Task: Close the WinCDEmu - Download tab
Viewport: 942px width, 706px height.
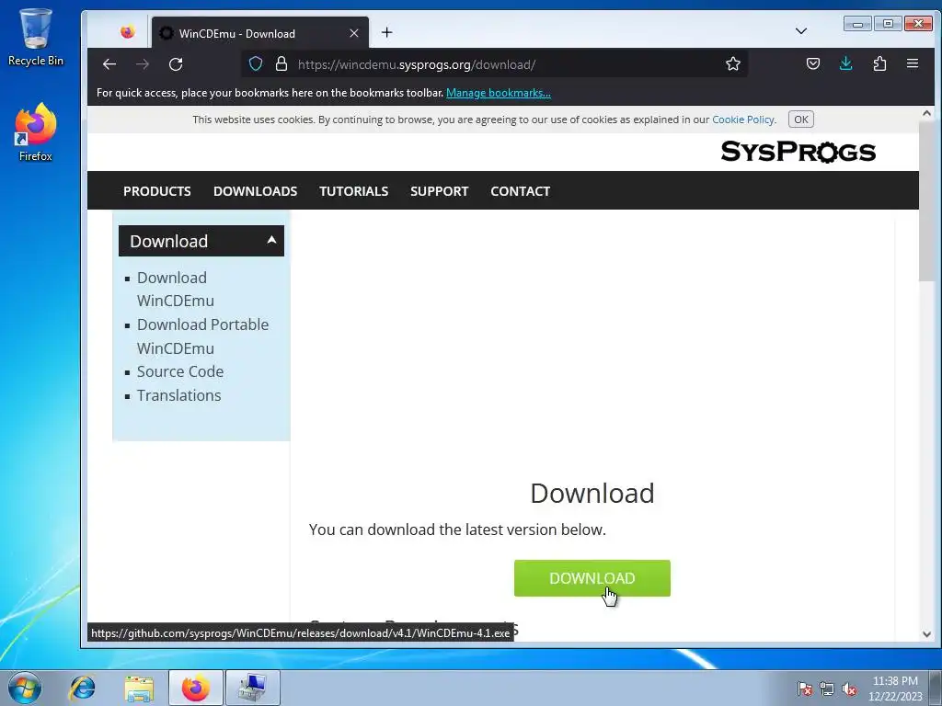Action: click(354, 33)
